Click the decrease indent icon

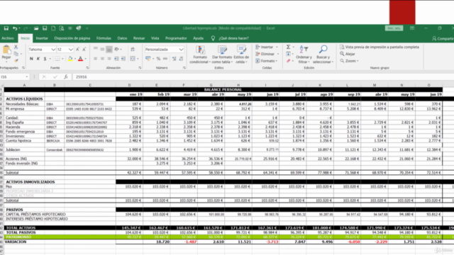click(x=116, y=59)
